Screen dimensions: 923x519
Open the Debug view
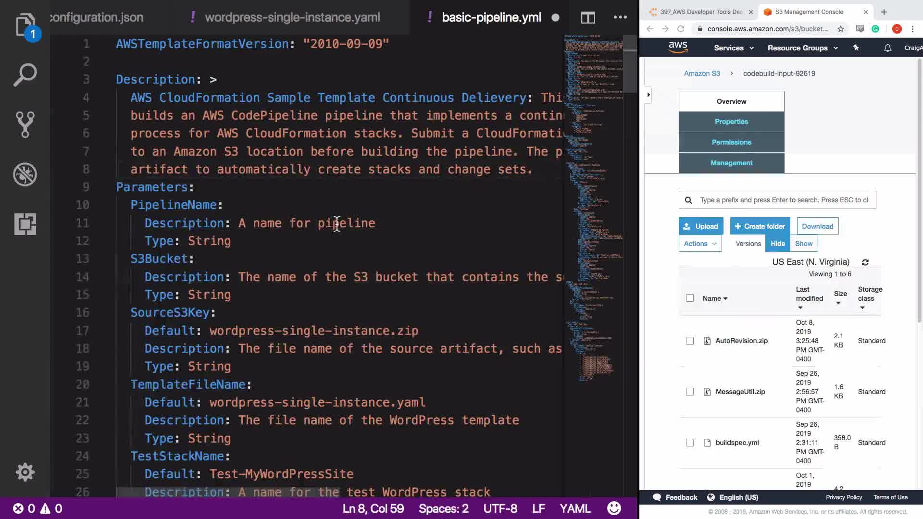pyautogui.click(x=25, y=174)
